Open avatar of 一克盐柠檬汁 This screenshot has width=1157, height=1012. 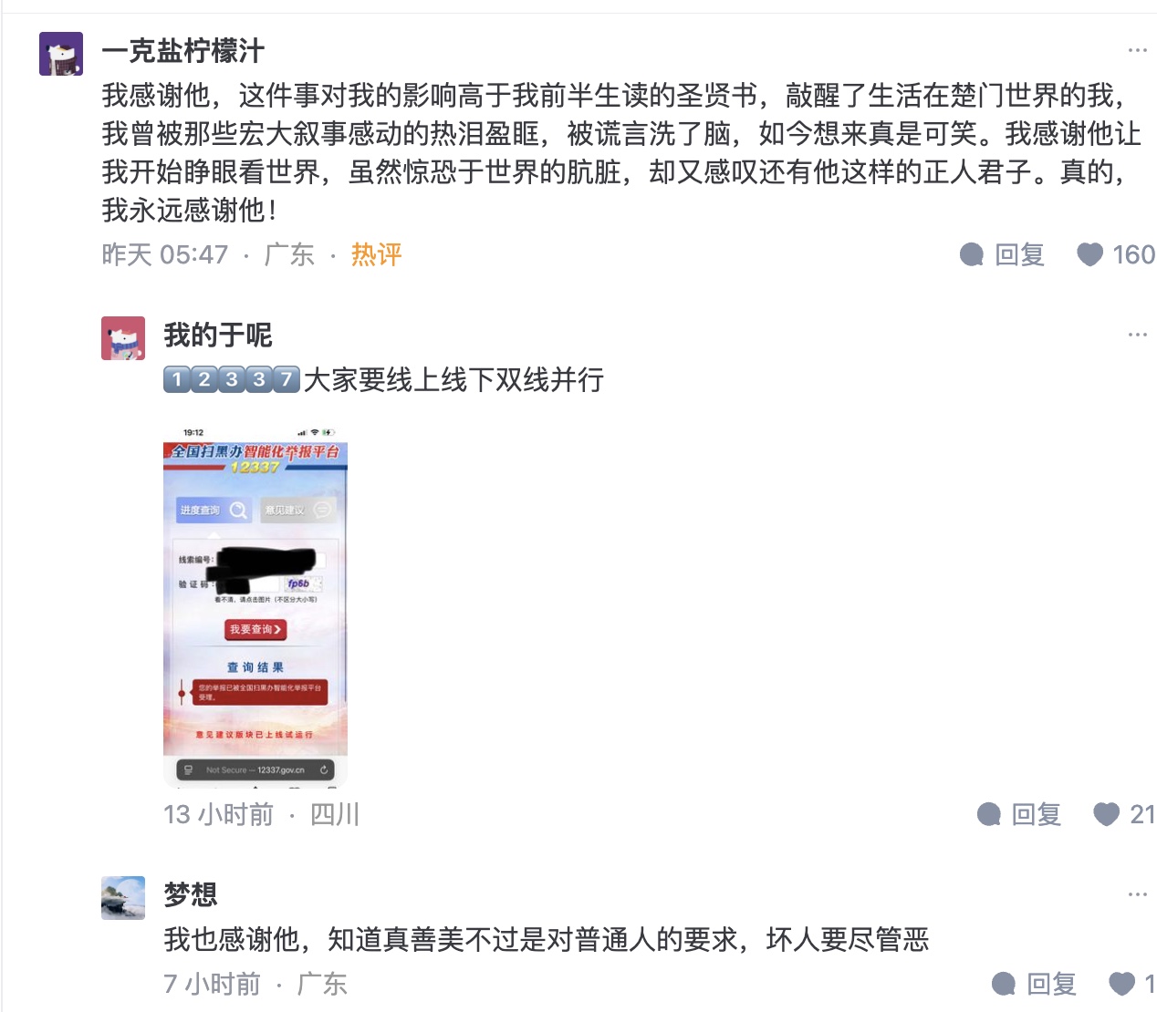[x=61, y=53]
